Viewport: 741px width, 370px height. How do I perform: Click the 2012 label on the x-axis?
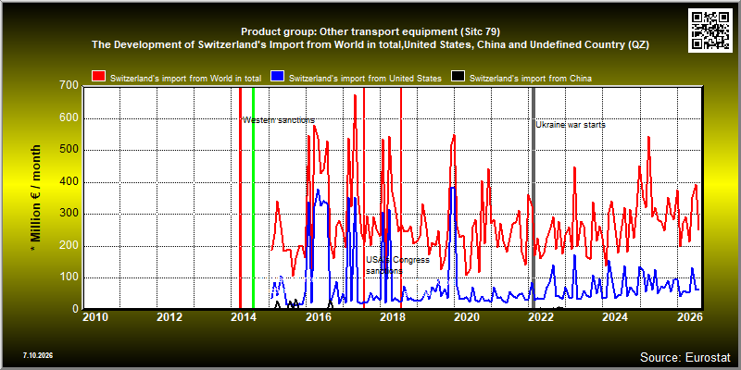click(x=170, y=317)
